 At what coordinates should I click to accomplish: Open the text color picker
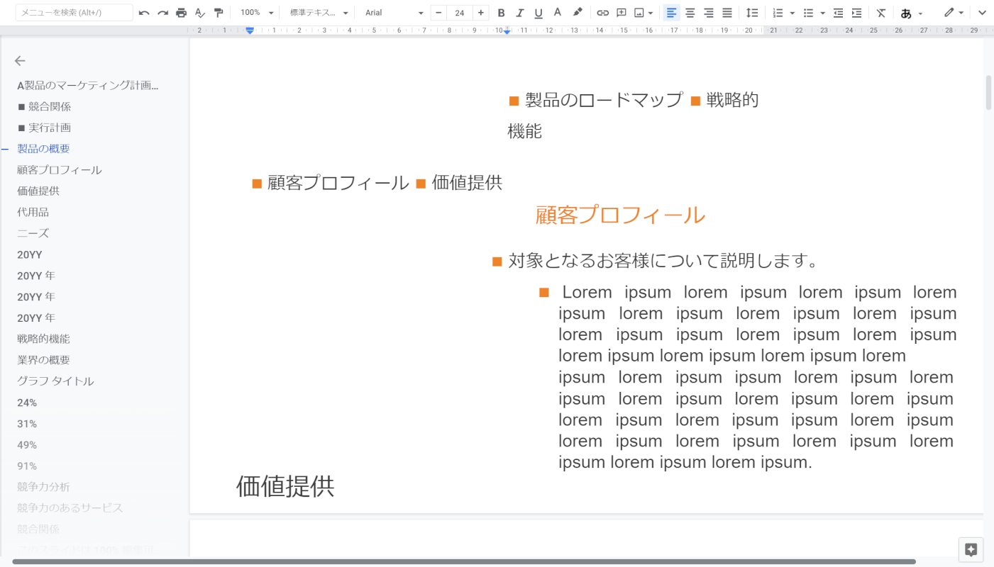(558, 13)
